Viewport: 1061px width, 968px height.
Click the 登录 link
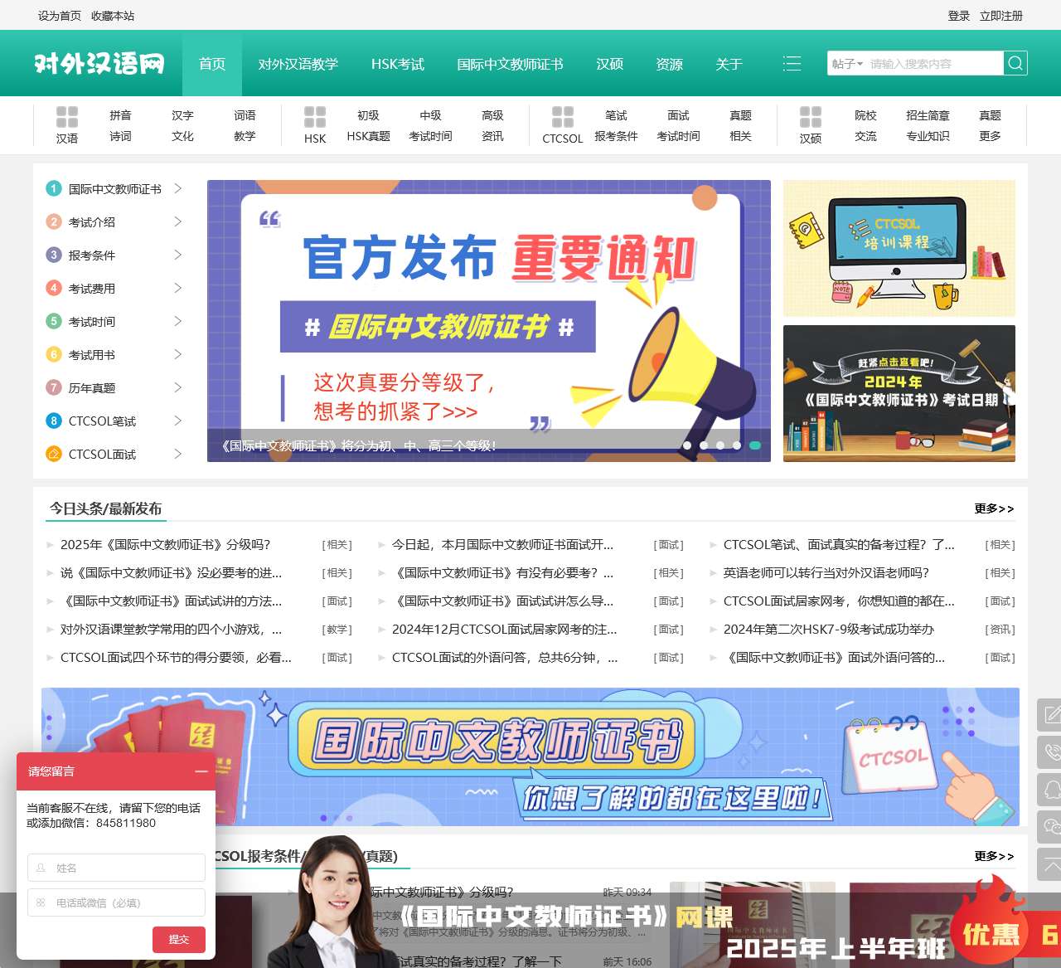click(959, 16)
